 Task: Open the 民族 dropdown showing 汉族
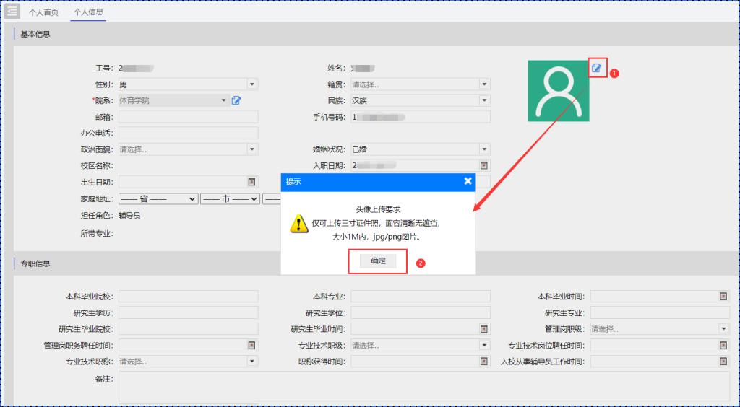pyautogui.click(x=484, y=100)
